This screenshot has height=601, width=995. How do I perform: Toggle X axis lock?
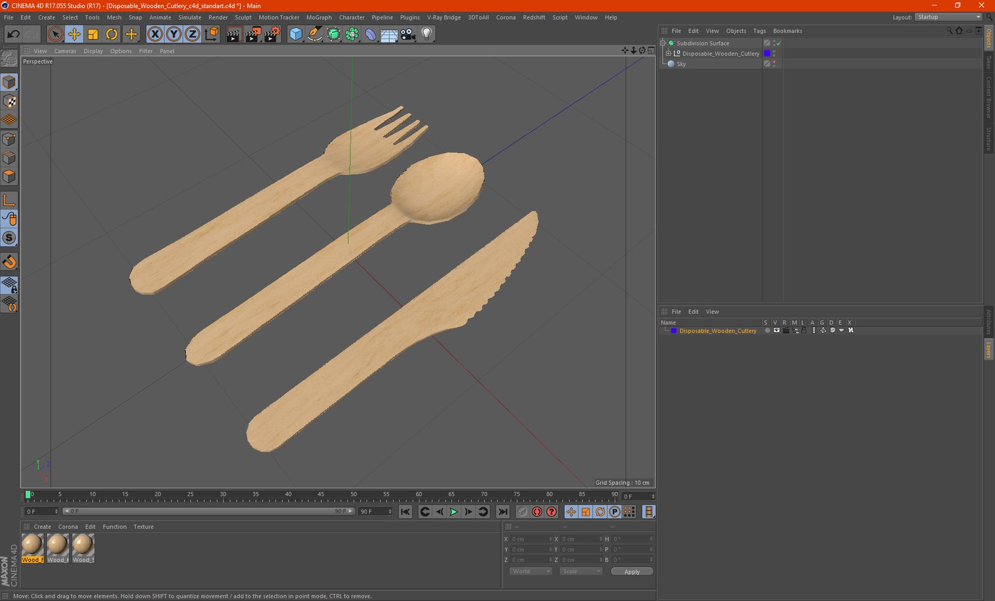155,35
